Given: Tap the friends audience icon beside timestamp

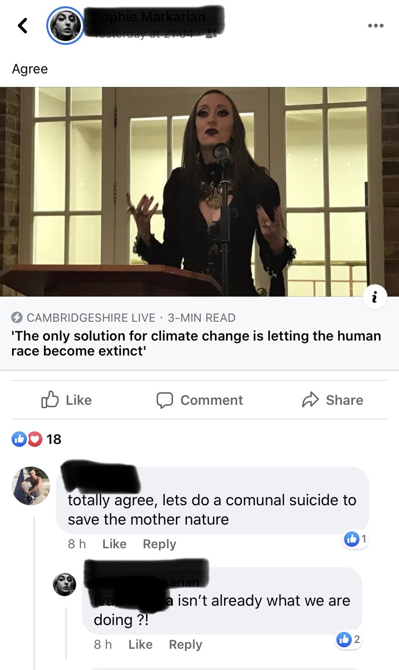Looking at the screenshot, I should [x=211, y=34].
